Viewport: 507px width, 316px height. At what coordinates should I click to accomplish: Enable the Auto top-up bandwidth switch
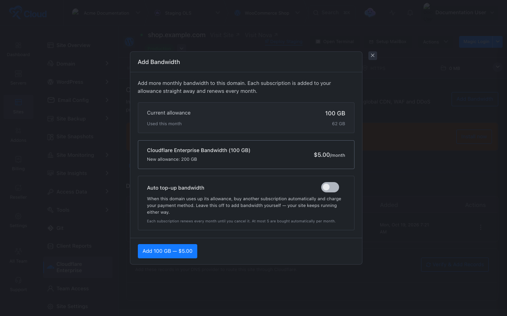pos(330,187)
